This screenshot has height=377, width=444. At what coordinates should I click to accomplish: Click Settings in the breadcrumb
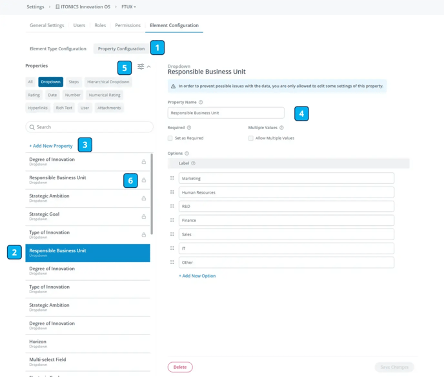tap(35, 7)
